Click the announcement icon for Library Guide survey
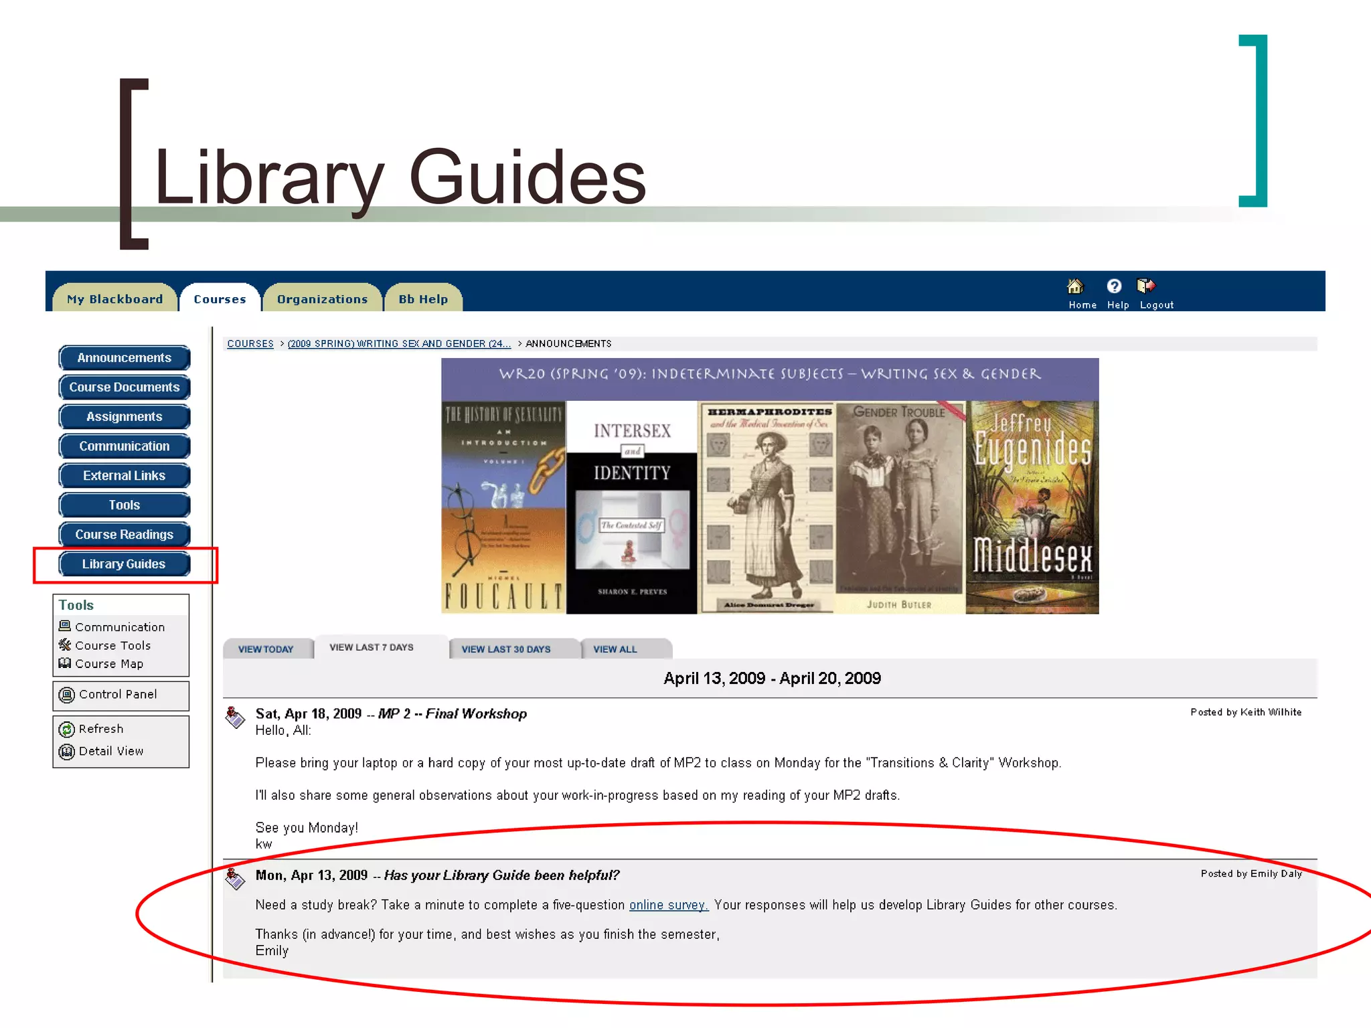1371x1028 pixels. click(x=235, y=879)
